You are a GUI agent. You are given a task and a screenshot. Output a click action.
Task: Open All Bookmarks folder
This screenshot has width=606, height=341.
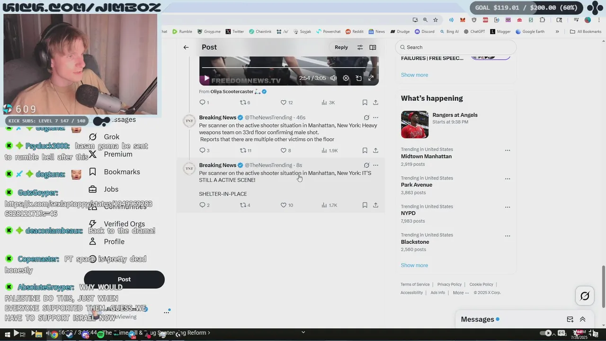(586, 32)
